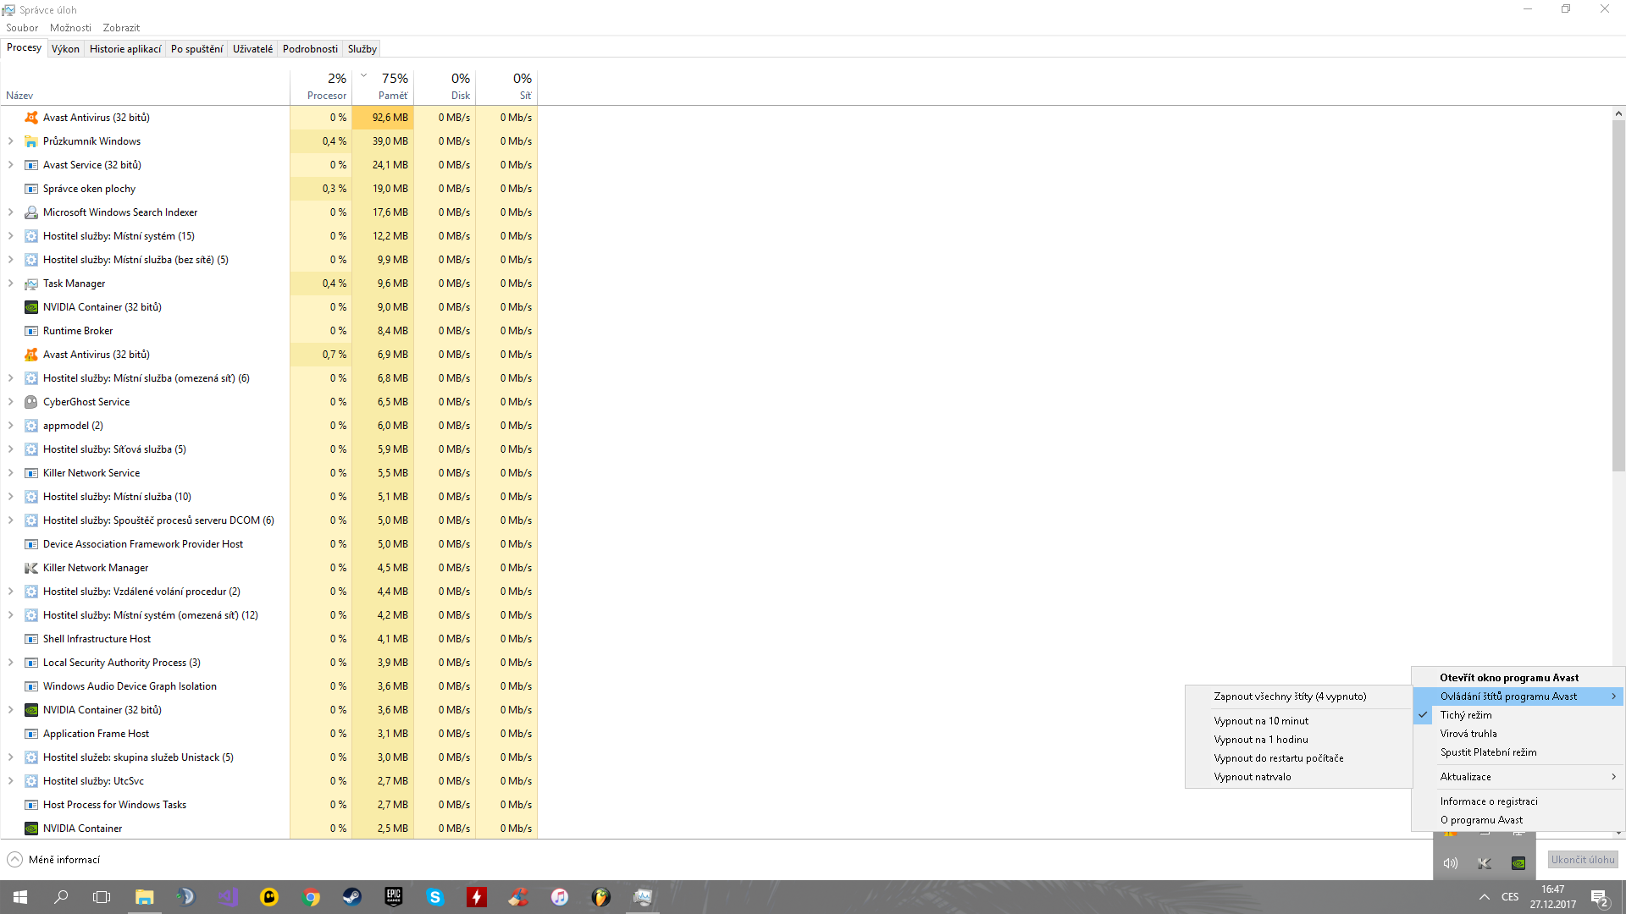Expand the appmodel (2) process group

pos(11,426)
